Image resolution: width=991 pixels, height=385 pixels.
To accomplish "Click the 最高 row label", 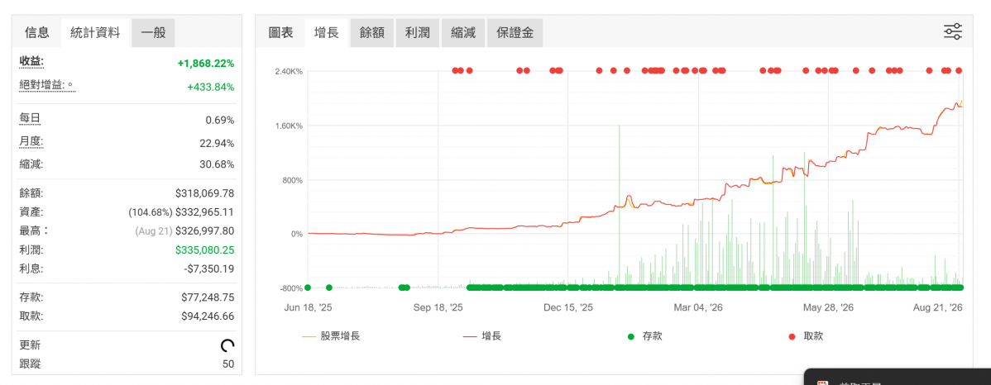I will [34, 231].
